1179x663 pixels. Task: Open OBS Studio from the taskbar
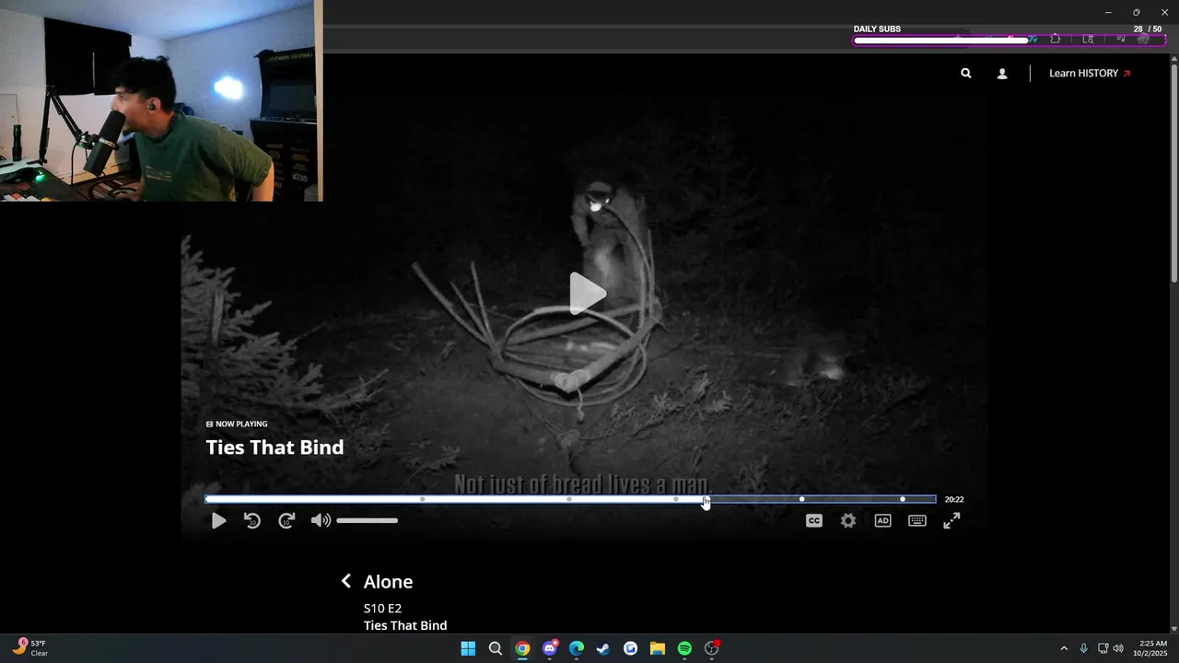(x=712, y=648)
